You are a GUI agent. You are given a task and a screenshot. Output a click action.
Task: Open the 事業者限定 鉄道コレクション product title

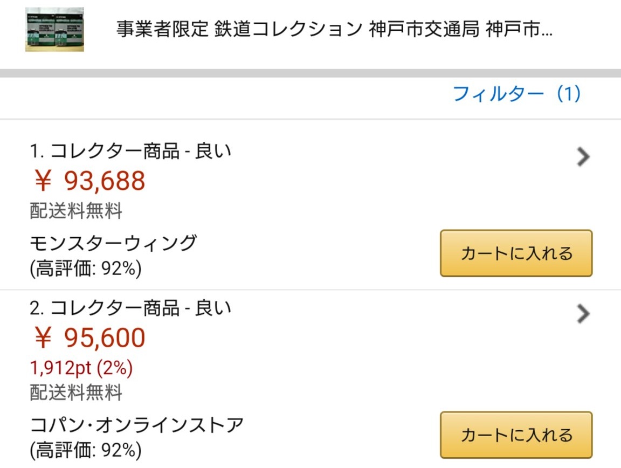point(334,29)
